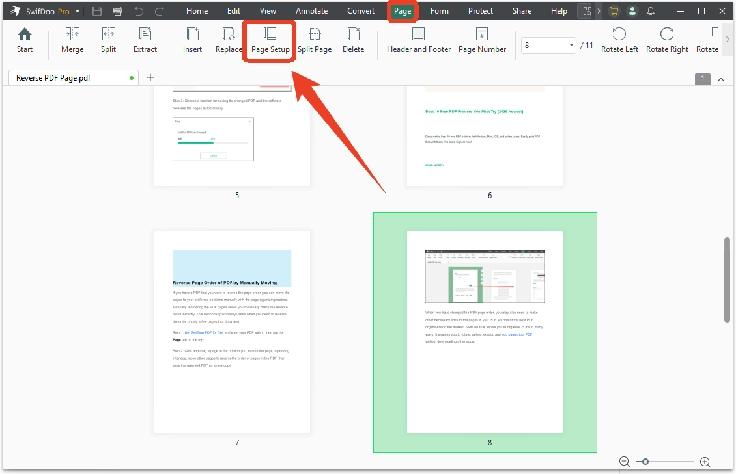Screen dimensions: 736x474
Task: Open Page Setup tool
Action: (270, 40)
